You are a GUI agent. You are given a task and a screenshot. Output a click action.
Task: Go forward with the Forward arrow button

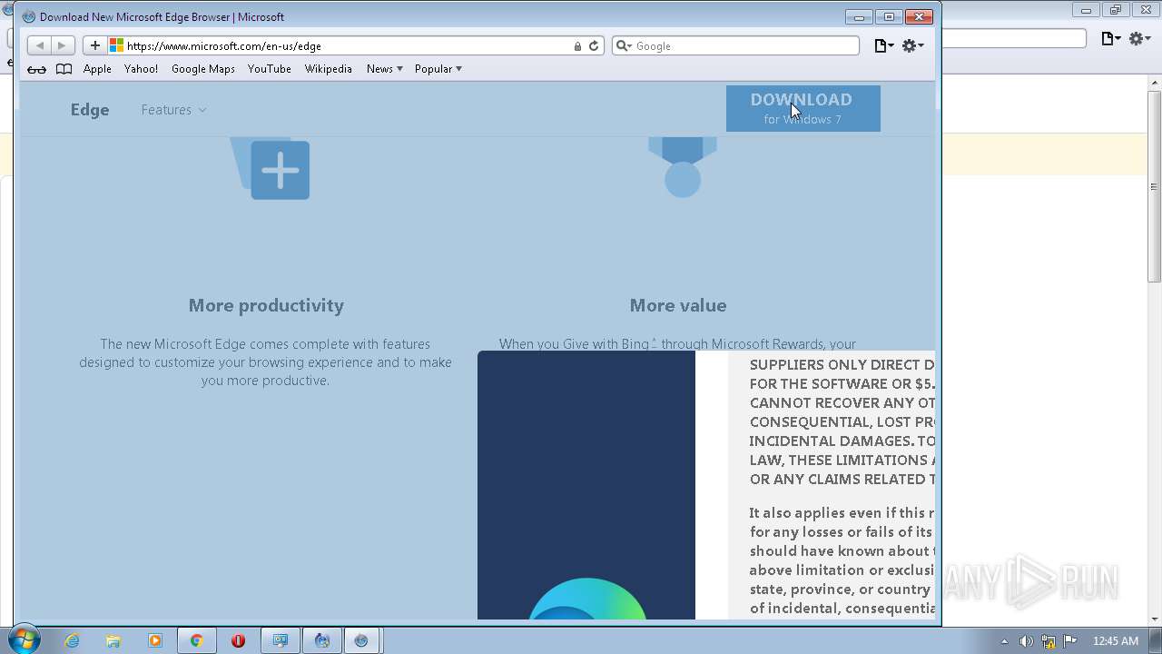pos(63,45)
